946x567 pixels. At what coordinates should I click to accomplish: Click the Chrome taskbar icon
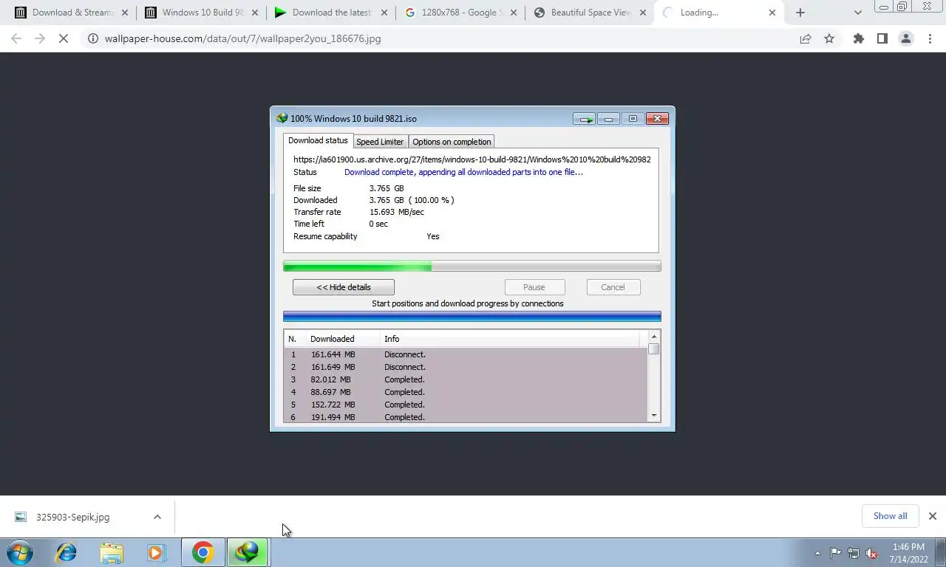pos(203,552)
